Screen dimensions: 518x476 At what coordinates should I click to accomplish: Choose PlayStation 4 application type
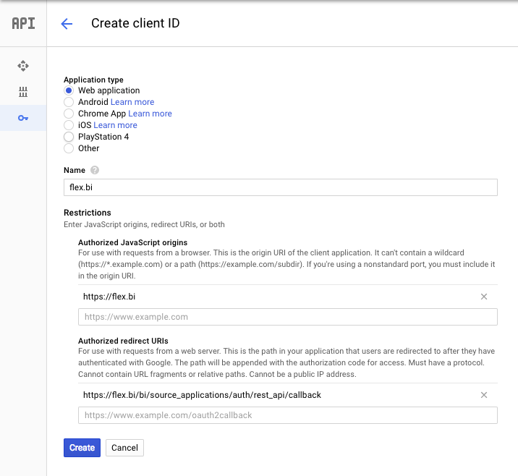pos(69,137)
